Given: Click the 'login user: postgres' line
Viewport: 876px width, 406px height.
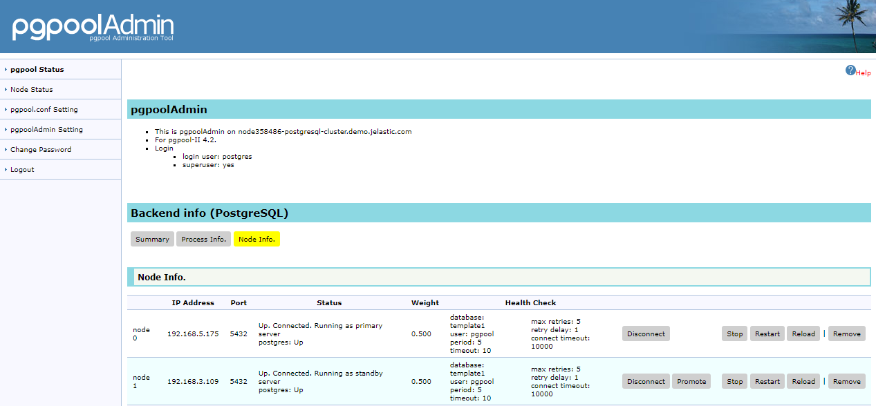Looking at the screenshot, I should coord(217,157).
